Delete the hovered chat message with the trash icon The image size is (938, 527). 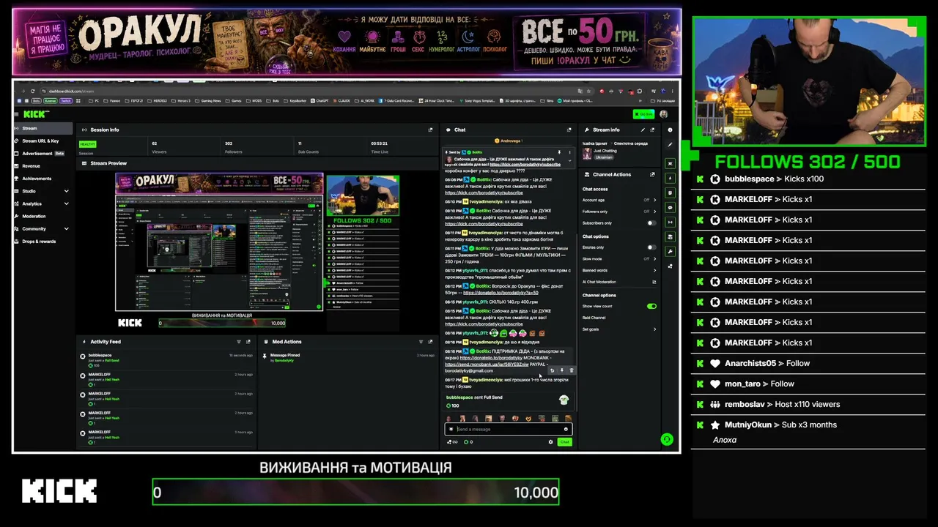pos(572,370)
